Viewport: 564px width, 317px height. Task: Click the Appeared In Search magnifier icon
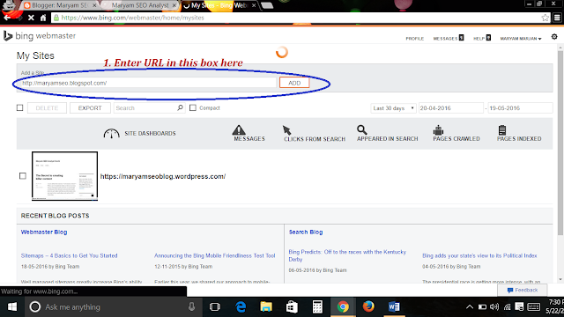[362, 129]
